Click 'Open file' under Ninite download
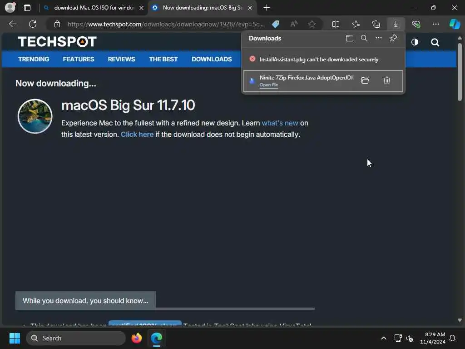This screenshot has width=465, height=349. coord(269,85)
